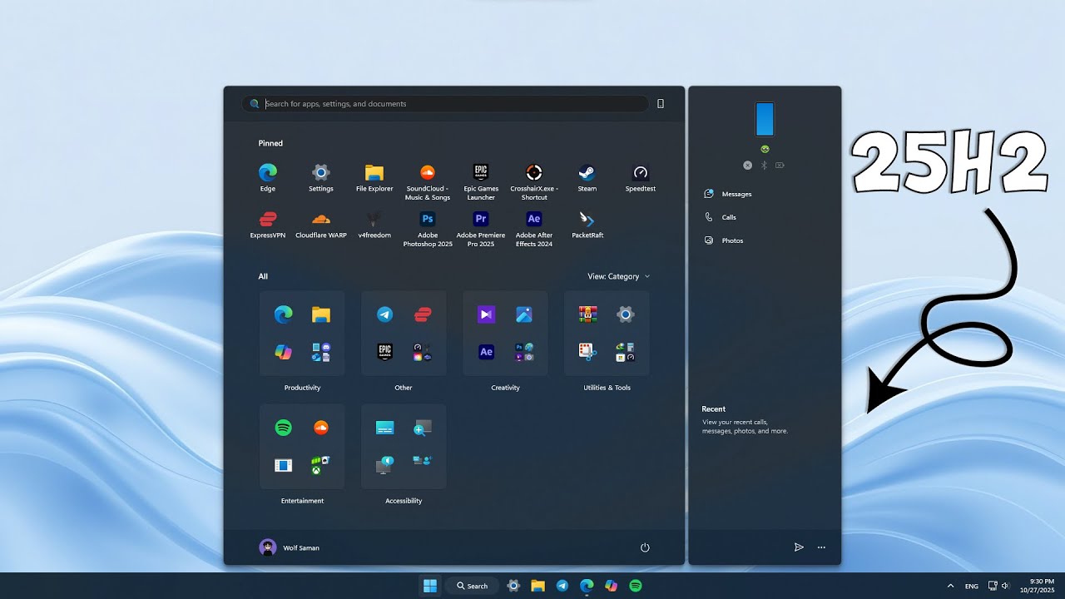This screenshot has height=599, width=1065.
Task: Launch Settings from the Pinned section
Action: pos(320,177)
